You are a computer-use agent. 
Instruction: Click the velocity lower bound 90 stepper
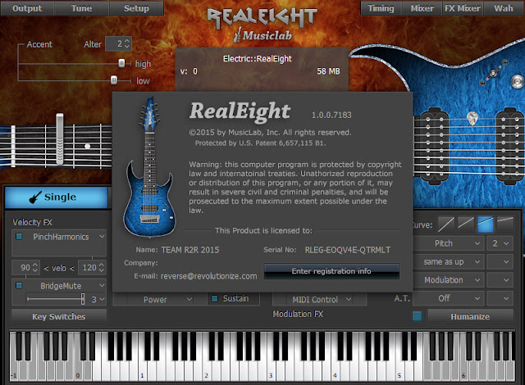35,268
